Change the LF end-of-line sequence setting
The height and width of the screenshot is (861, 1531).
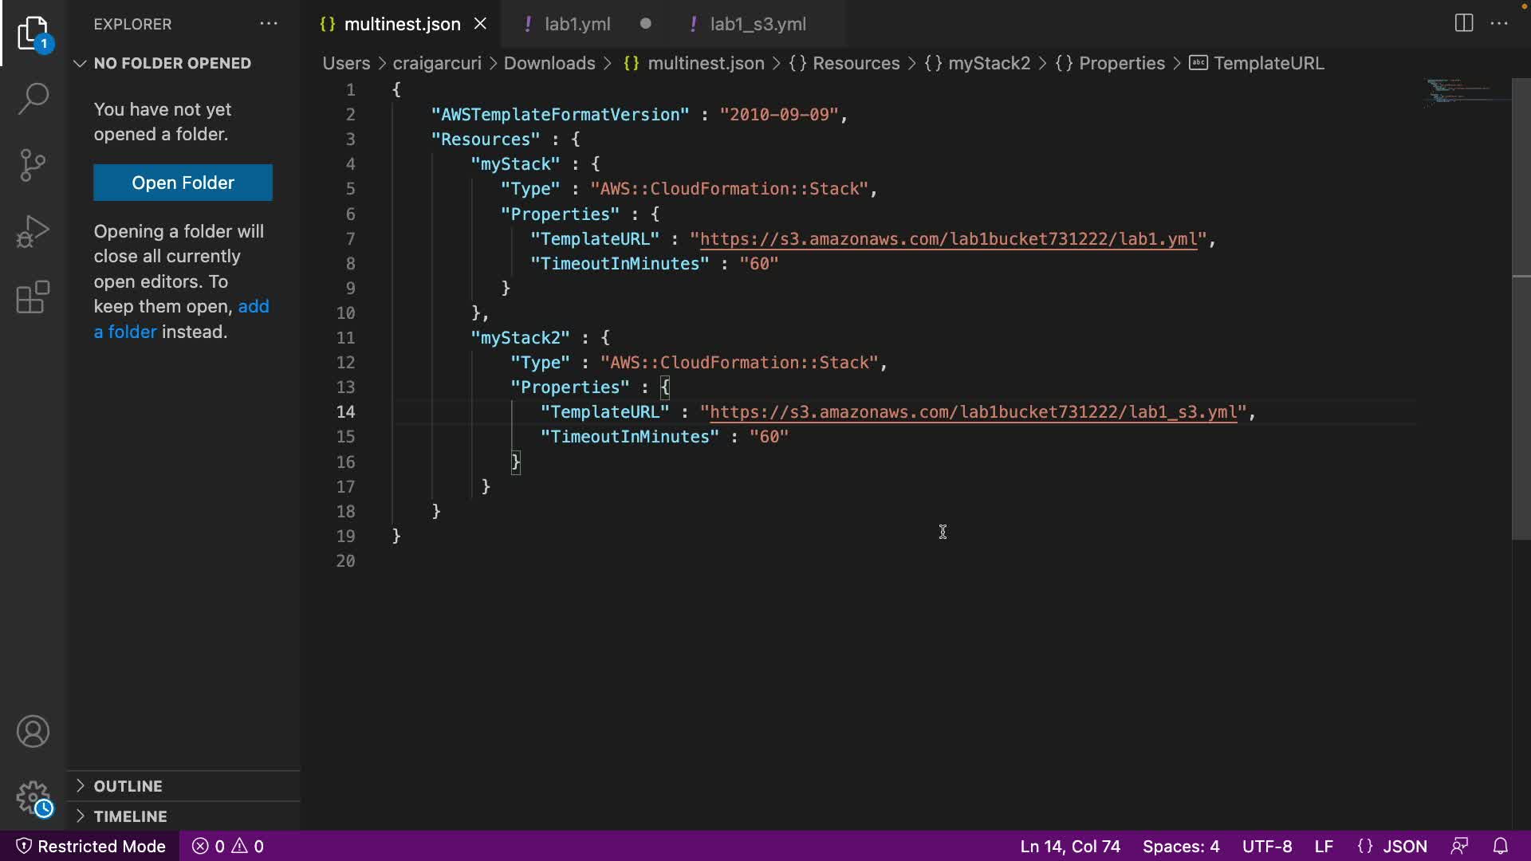click(1324, 846)
